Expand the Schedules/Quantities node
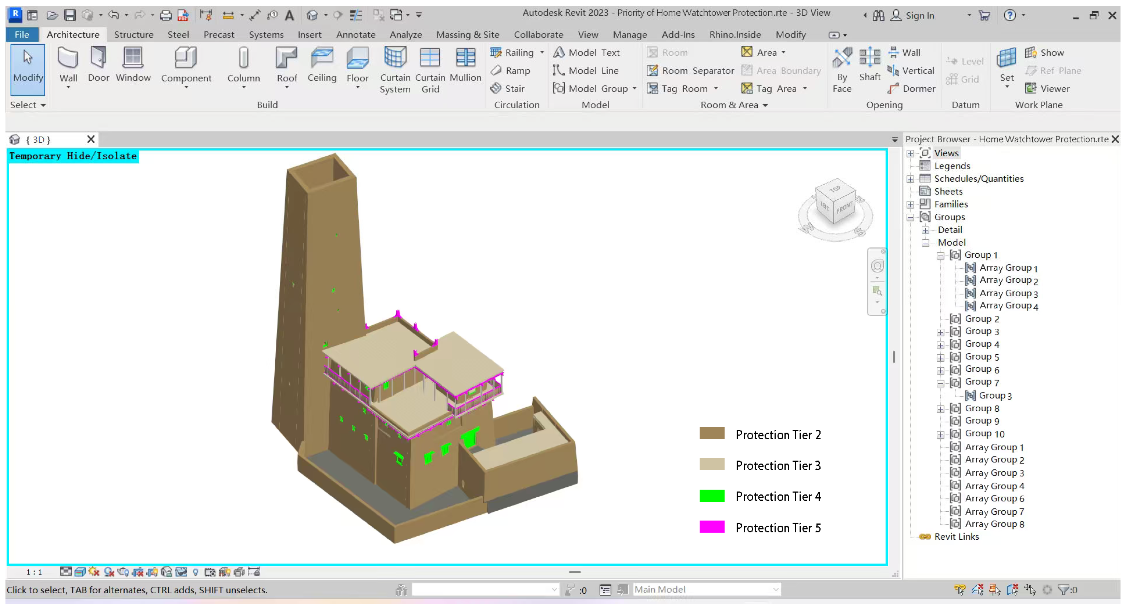This screenshot has height=611, width=1127. coord(910,179)
